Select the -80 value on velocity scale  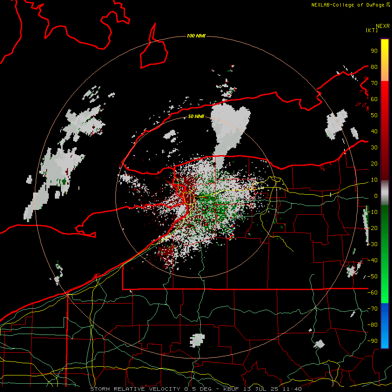[x=373, y=325]
